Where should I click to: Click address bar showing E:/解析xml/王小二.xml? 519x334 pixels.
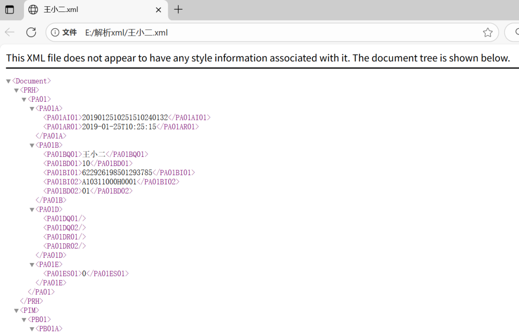(272, 33)
